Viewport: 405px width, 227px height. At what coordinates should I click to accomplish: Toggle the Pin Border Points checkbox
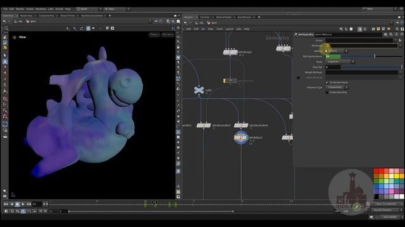point(327,83)
